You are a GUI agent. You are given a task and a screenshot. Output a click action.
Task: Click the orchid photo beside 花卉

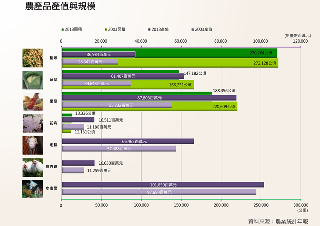click(x=32, y=123)
